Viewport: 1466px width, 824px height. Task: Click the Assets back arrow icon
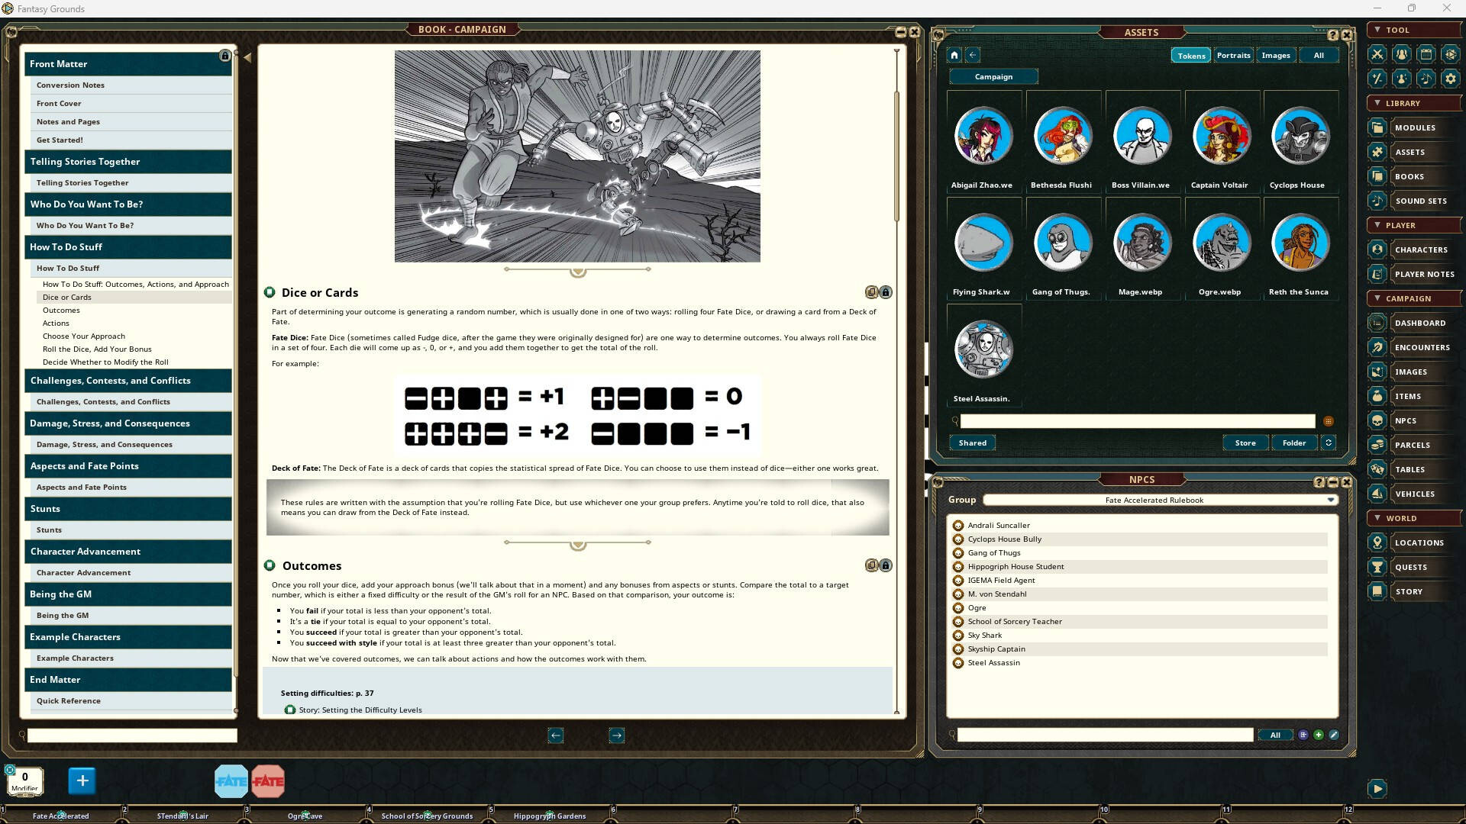click(x=972, y=55)
